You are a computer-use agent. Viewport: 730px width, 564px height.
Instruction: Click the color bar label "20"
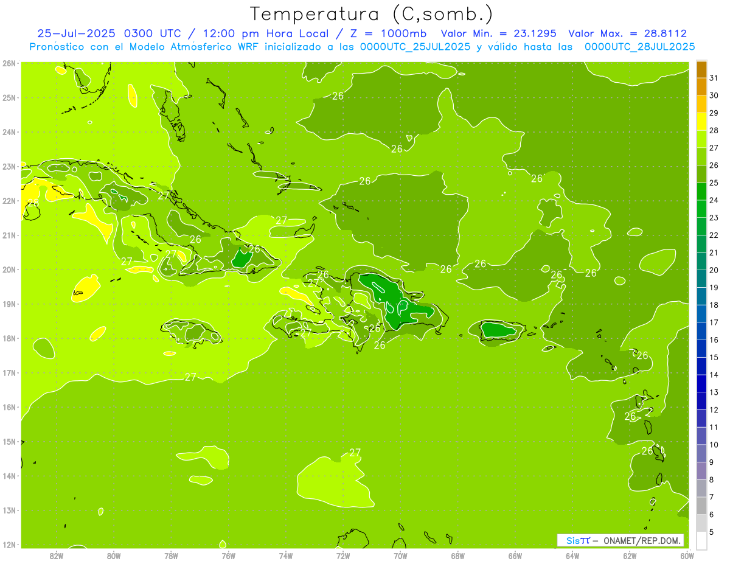click(714, 270)
